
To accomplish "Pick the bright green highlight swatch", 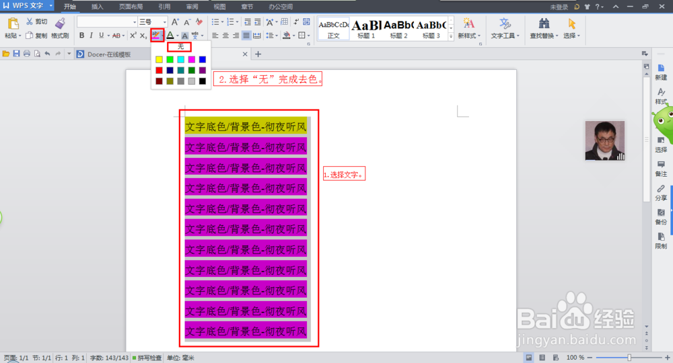I will click(170, 60).
